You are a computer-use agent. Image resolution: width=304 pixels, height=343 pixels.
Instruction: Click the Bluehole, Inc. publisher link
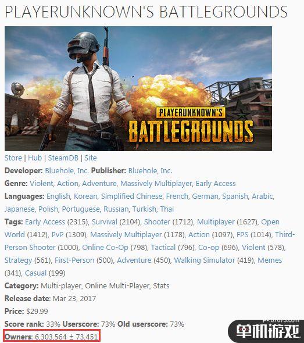tap(150, 170)
